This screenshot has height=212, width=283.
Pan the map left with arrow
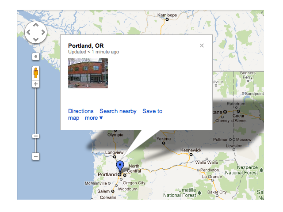(29, 32)
